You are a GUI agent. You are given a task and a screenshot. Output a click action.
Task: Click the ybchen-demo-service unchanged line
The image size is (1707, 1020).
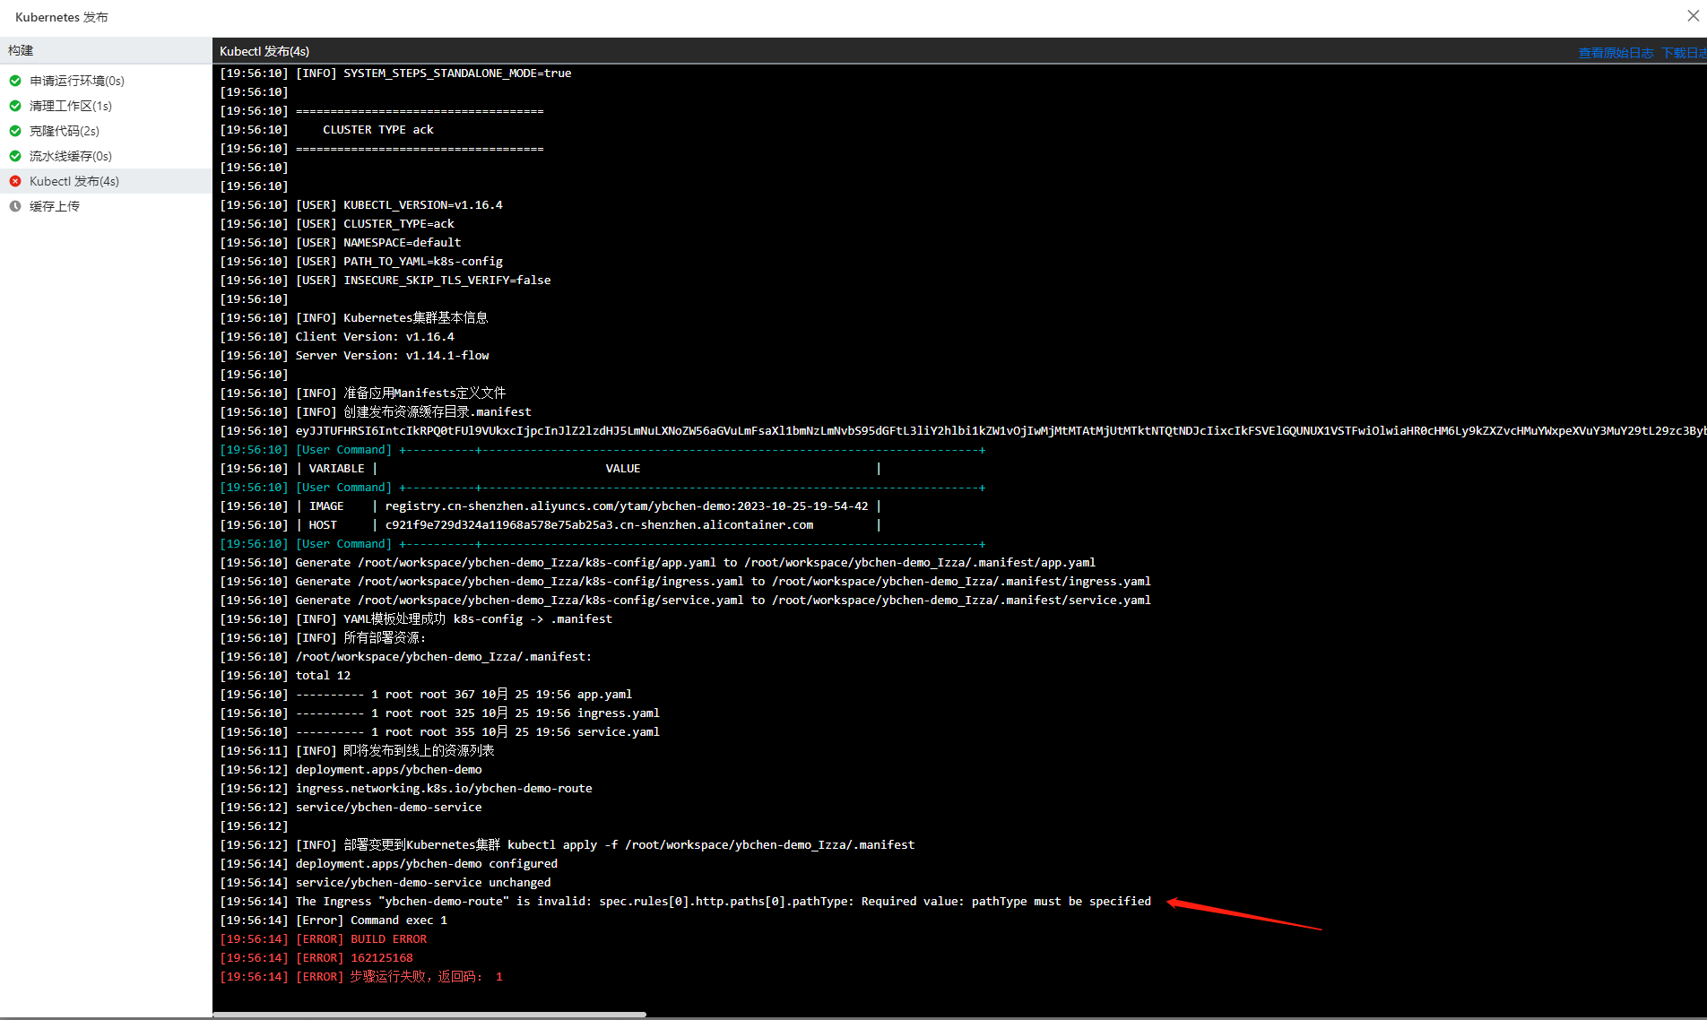[386, 883]
